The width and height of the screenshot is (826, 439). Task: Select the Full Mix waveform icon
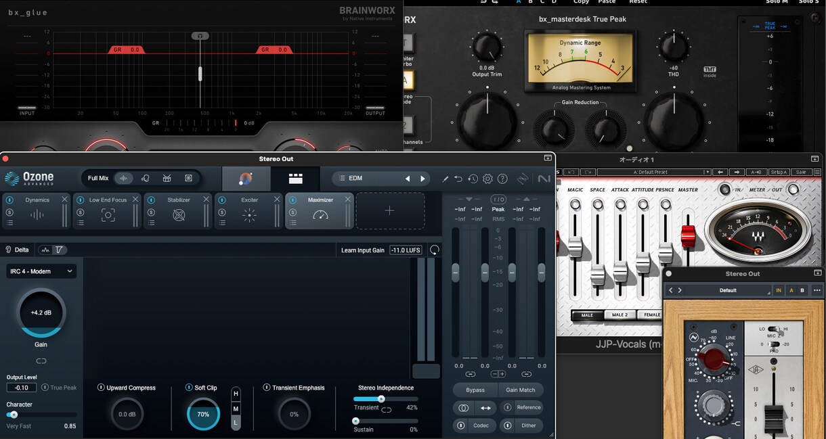click(123, 179)
